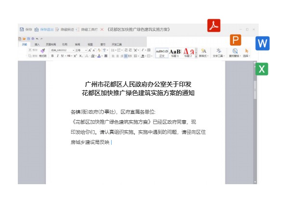This screenshot has height=202, width=289.
Task: Toggle bold formatting with the B icon
Action: click(52, 56)
